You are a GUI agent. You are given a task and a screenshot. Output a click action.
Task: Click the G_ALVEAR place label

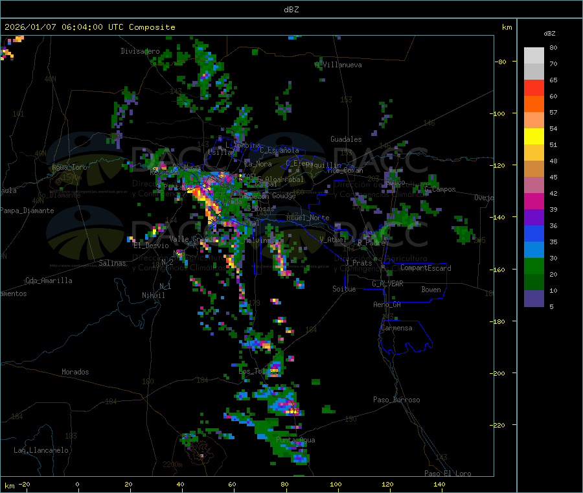(x=387, y=284)
